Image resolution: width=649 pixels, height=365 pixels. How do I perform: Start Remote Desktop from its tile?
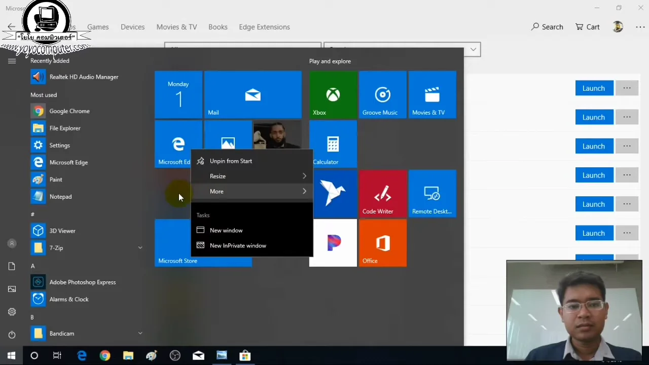(x=431, y=194)
